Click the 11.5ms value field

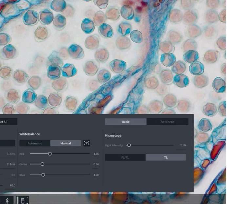[x=11, y=154]
